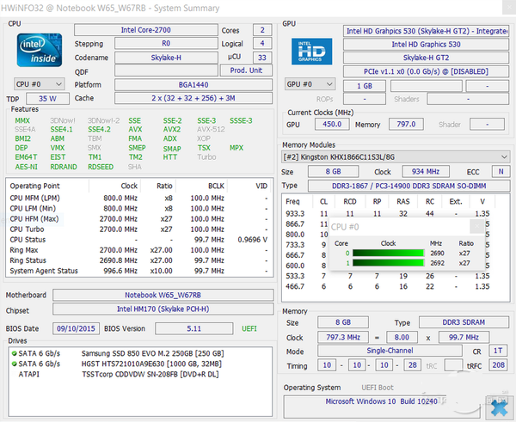Click the GPU clock value 450.0
The height and width of the screenshot is (422, 516).
[x=332, y=124]
